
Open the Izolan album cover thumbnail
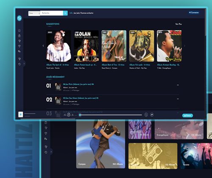pos(86,46)
